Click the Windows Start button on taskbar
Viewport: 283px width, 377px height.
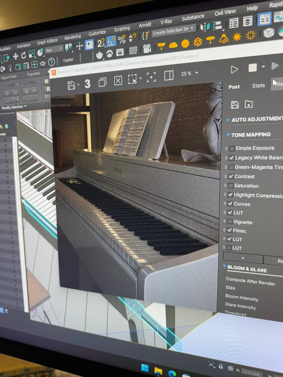pos(145,368)
